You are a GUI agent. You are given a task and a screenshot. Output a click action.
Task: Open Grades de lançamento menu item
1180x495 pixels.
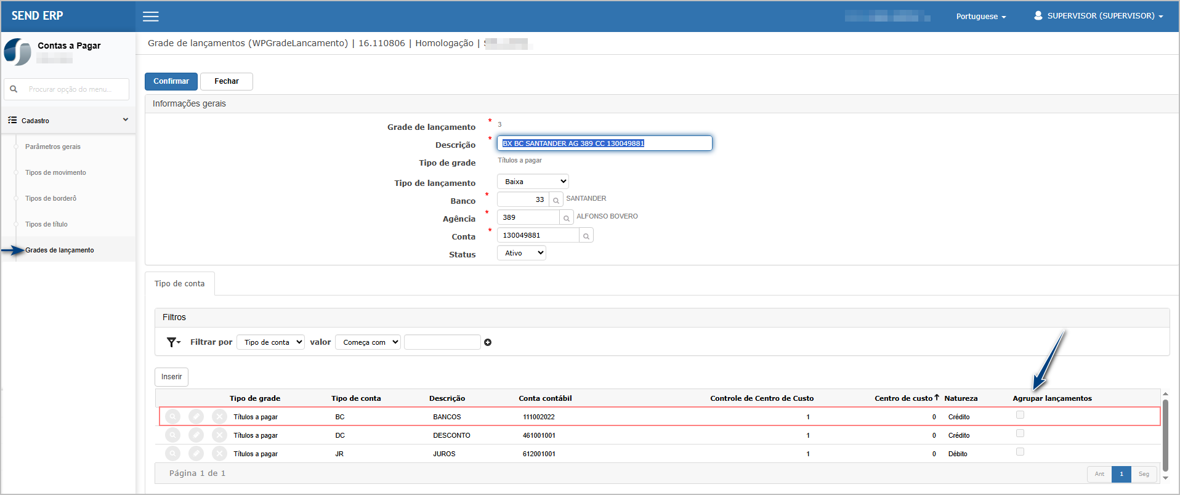(60, 250)
